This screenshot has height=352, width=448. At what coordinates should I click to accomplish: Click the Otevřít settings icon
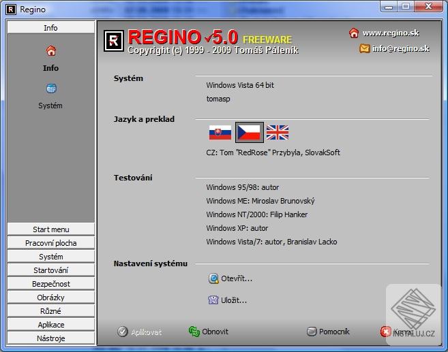tap(213, 278)
